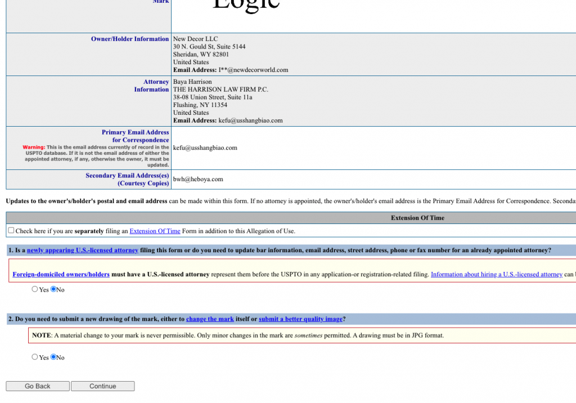This screenshot has height=403, width=576.
Task: Click the secondary email bwh@heboya.com
Action: (x=198, y=179)
